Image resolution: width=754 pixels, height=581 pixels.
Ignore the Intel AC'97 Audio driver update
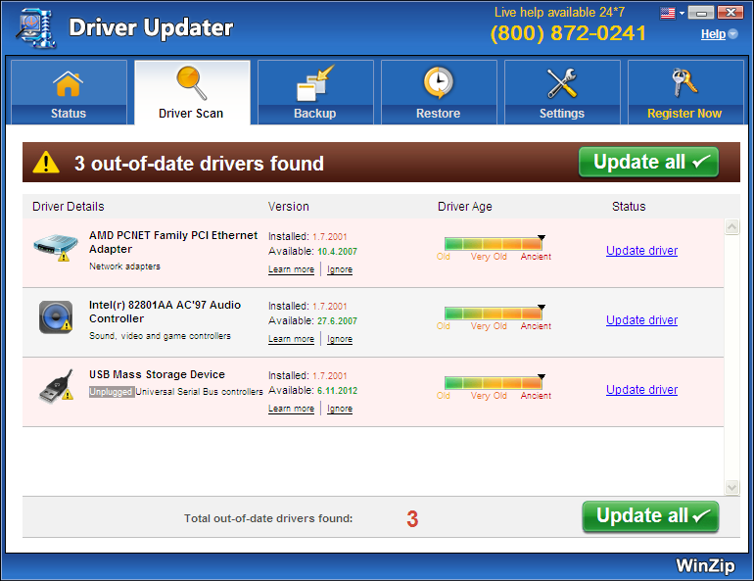pyautogui.click(x=340, y=339)
